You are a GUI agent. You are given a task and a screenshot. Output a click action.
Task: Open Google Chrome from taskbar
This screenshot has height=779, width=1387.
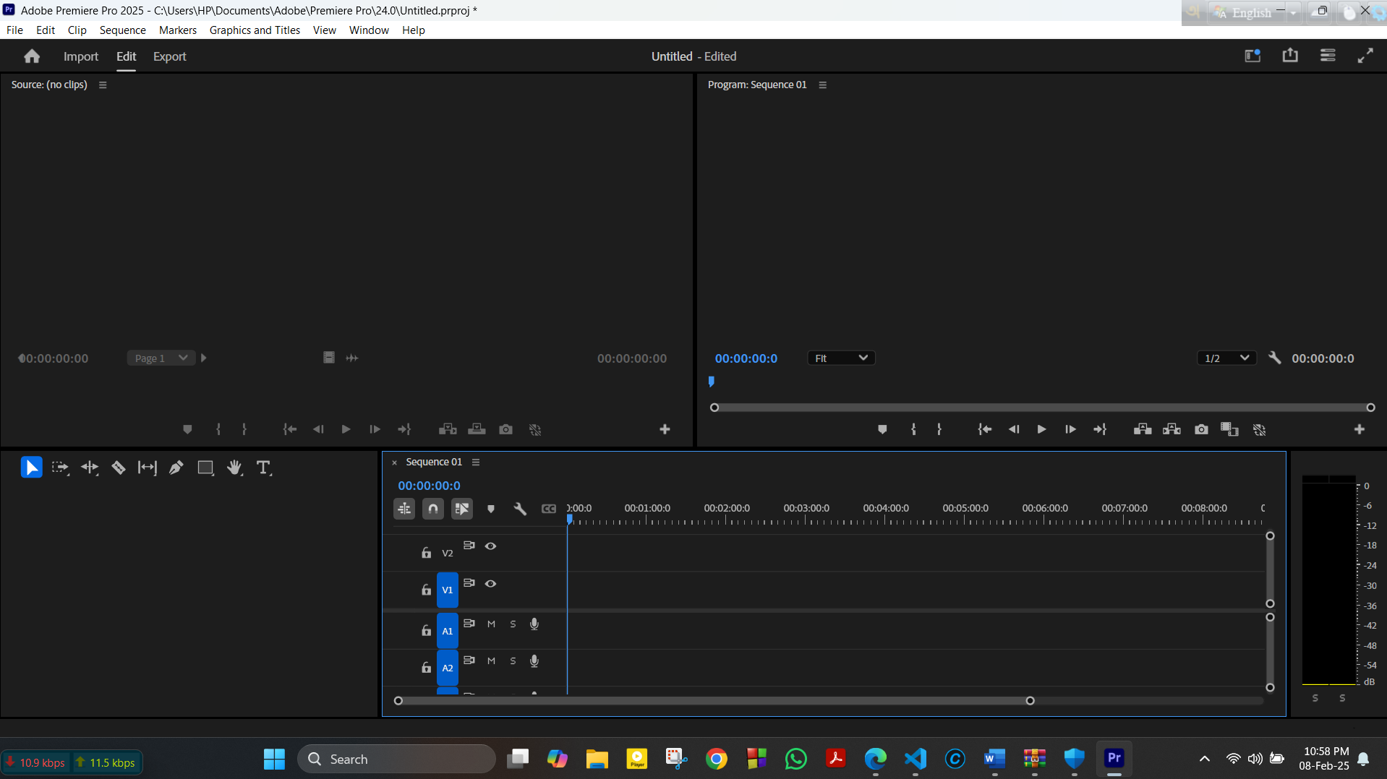[716, 759]
